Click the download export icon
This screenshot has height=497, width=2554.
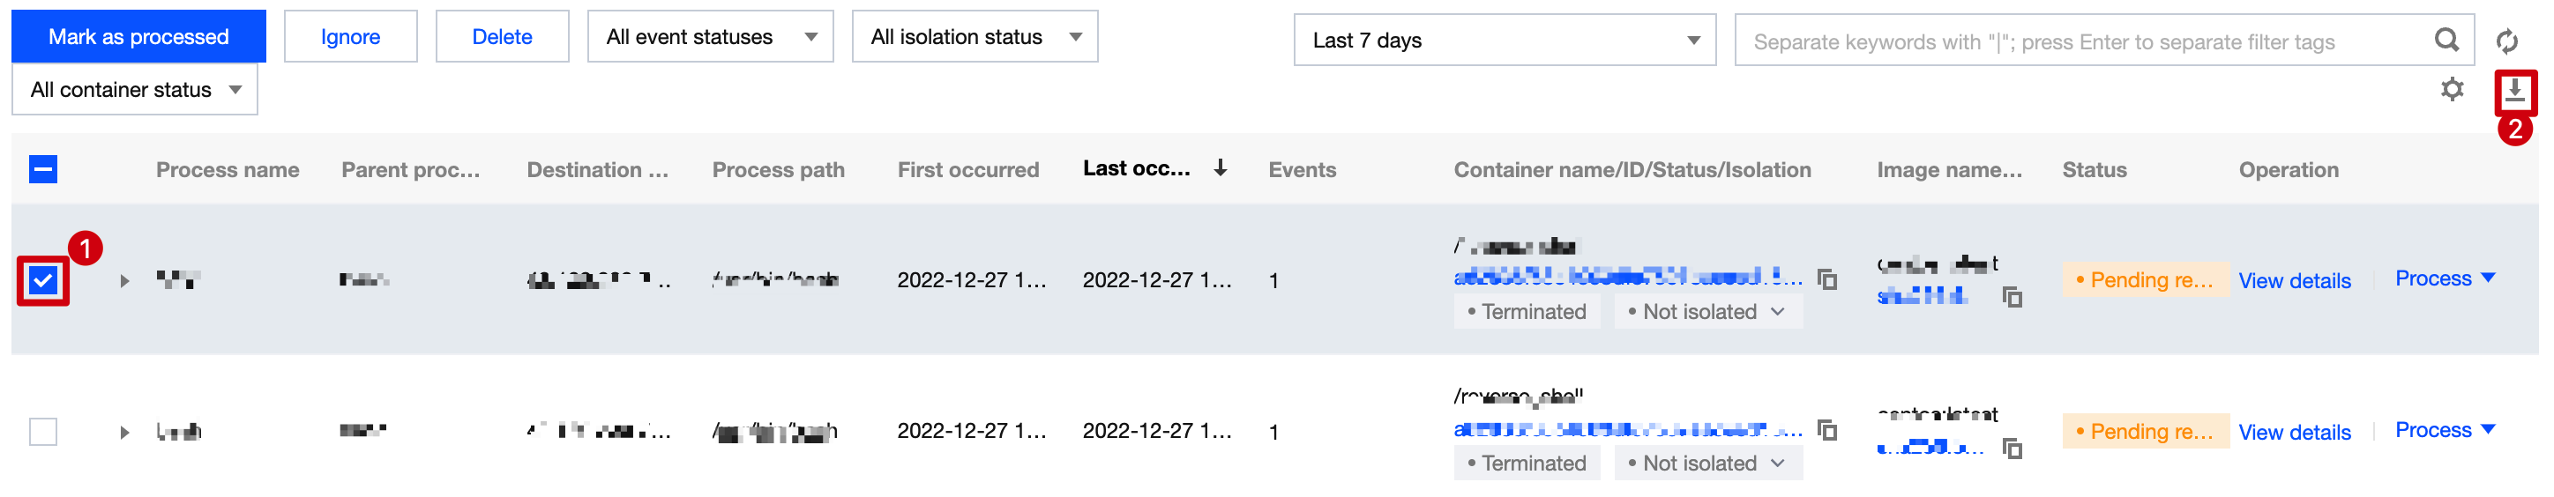tap(2513, 92)
